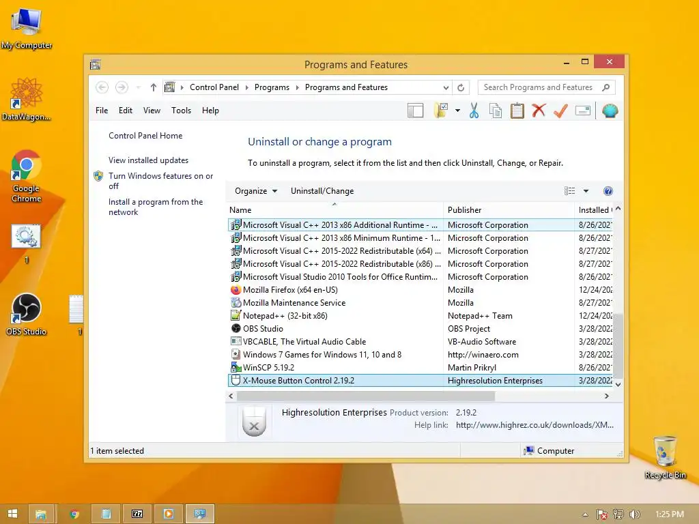The width and height of the screenshot is (699, 524).
Task: Click the Uninstall/Change button
Action: click(322, 191)
